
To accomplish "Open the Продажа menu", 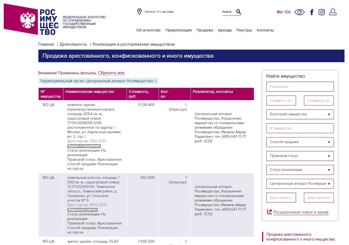I will coord(205,30).
